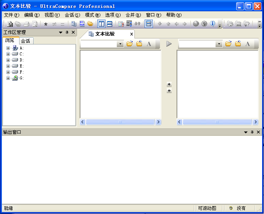Open the 帮助(H) menu
The height and width of the screenshot is (214, 264).
tap(174, 15)
